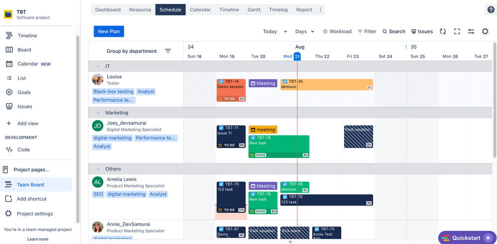Open Calendar in the left sidebar
Image resolution: width=497 pixels, height=244 pixels.
[x=28, y=64]
